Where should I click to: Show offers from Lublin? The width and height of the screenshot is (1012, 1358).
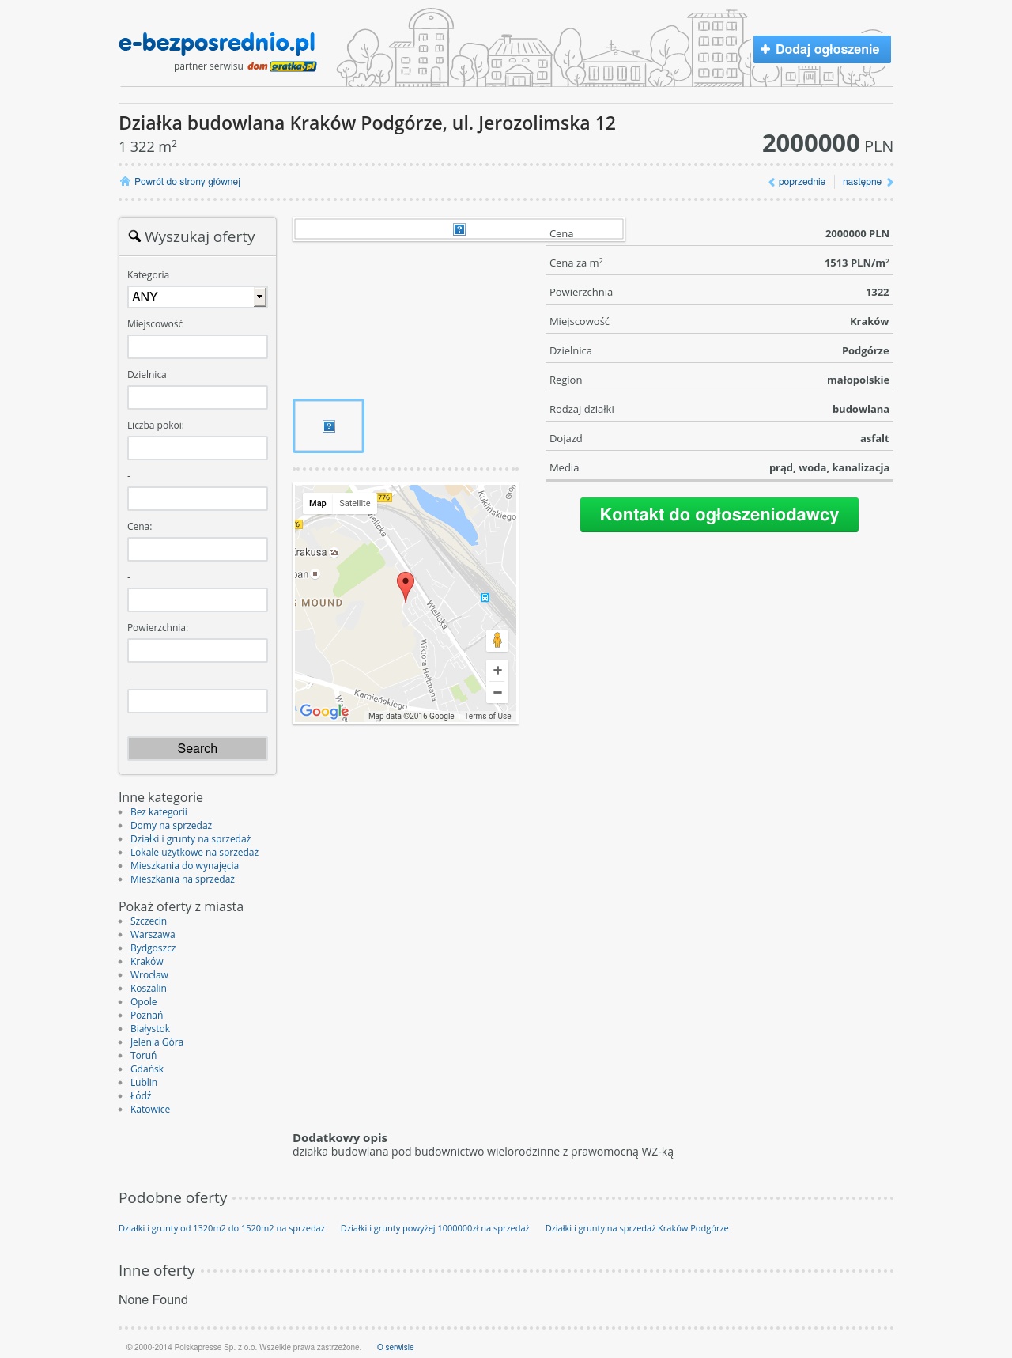coord(144,1083)
